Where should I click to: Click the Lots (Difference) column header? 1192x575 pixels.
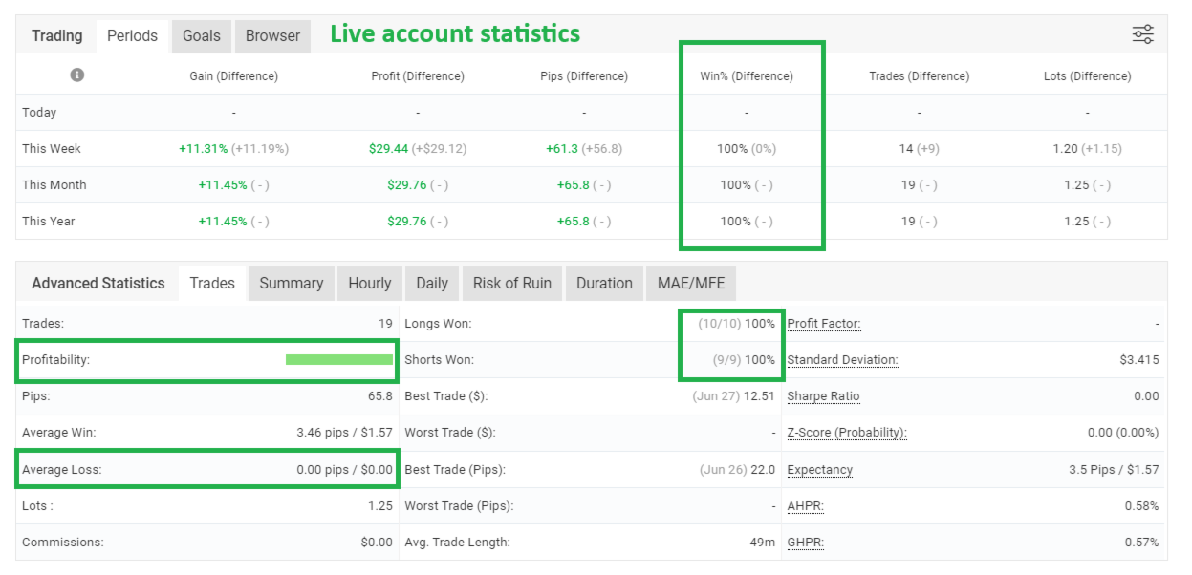click(x=1088, y=76)
